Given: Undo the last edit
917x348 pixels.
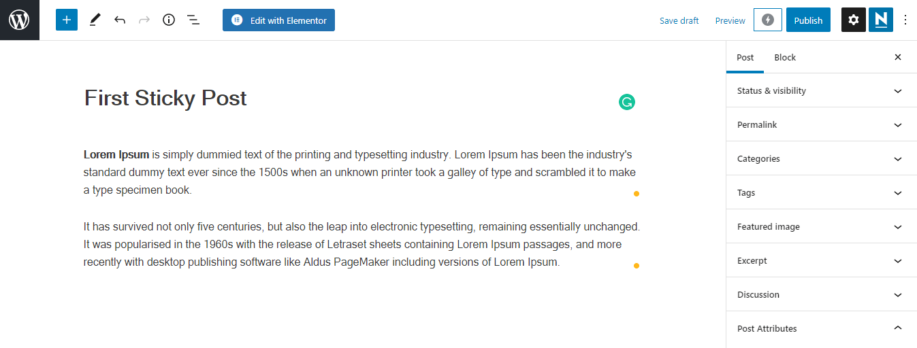Looking at the screenshot, I should point(120,20).
